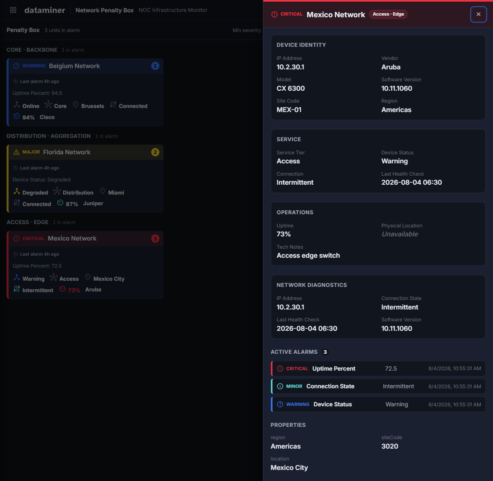Click the Active Alarms count badge

[x=325, y=352]
